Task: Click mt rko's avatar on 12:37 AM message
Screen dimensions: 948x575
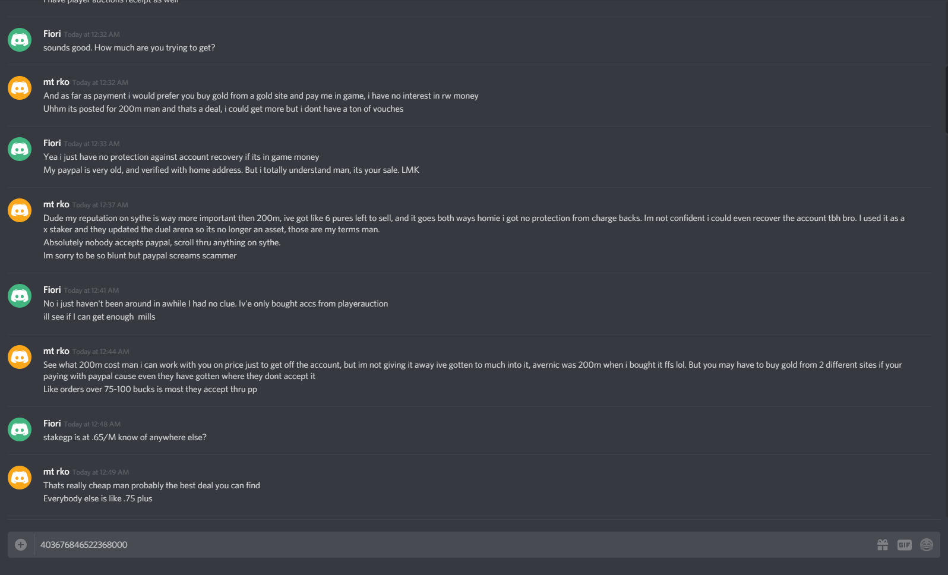Action: click(20, 210)
